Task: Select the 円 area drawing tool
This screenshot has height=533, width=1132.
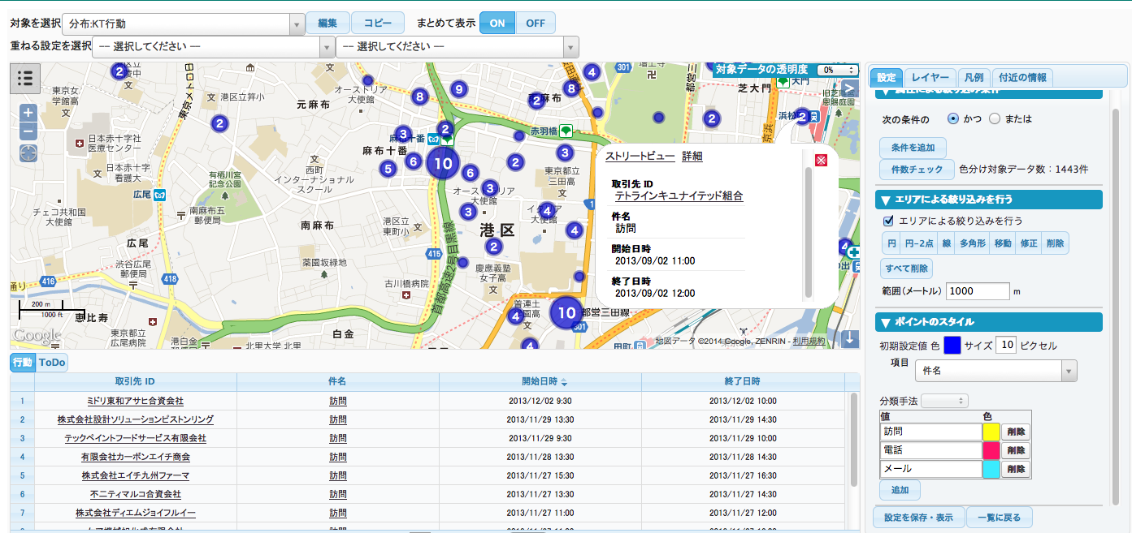Action: pos(891,243)
